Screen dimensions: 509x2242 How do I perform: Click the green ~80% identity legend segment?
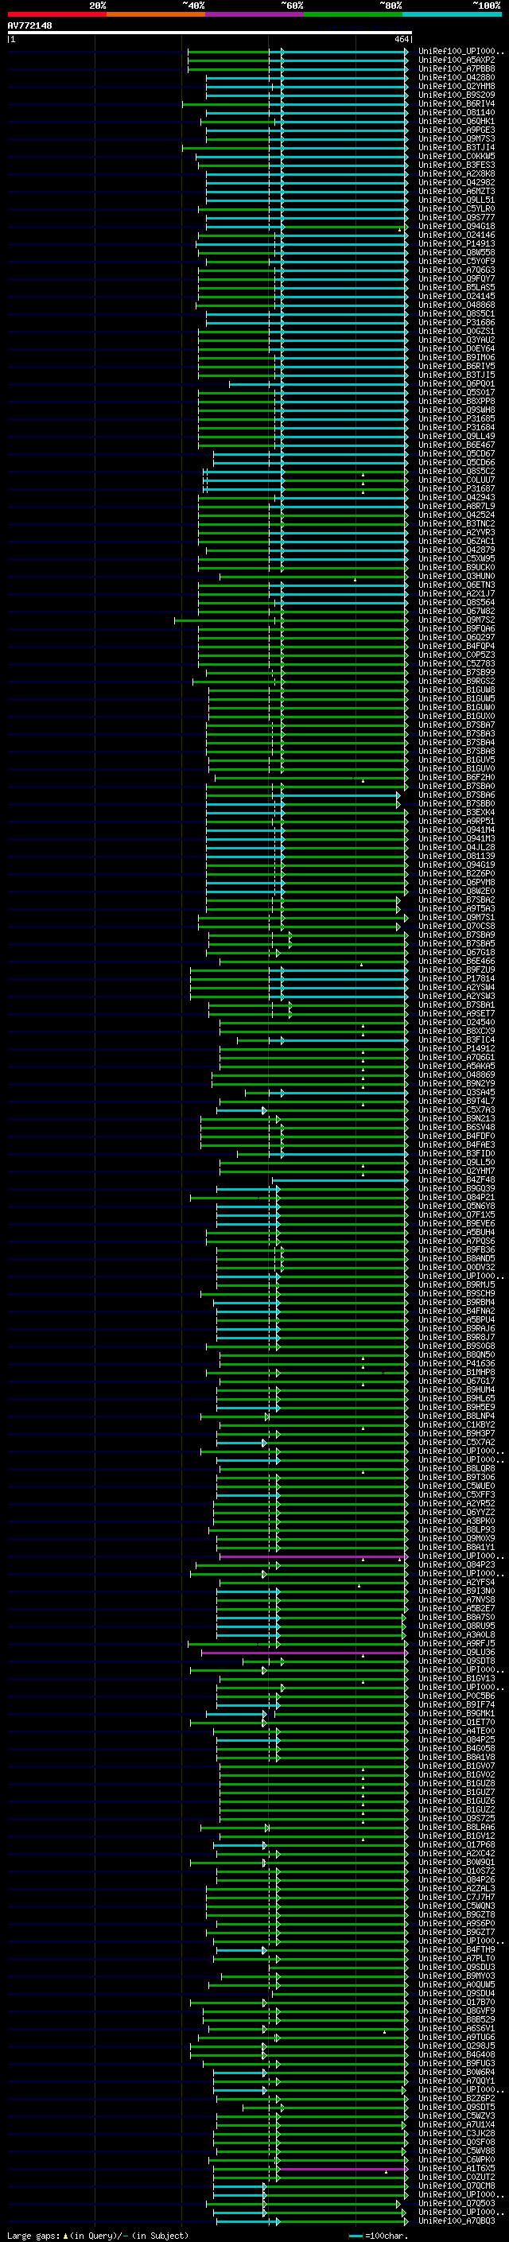(353, 14)
